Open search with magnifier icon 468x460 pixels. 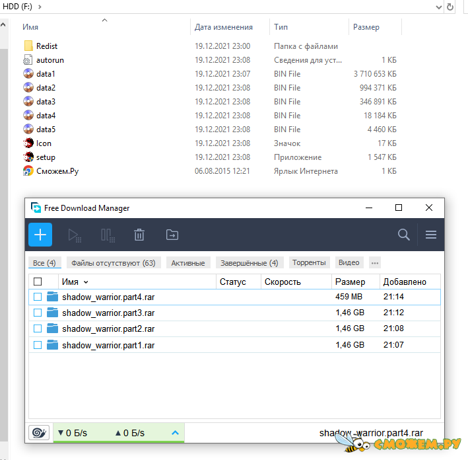pos(403,235)
